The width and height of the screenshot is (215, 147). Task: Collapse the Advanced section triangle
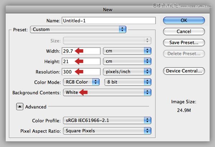(x=19, y=106)
